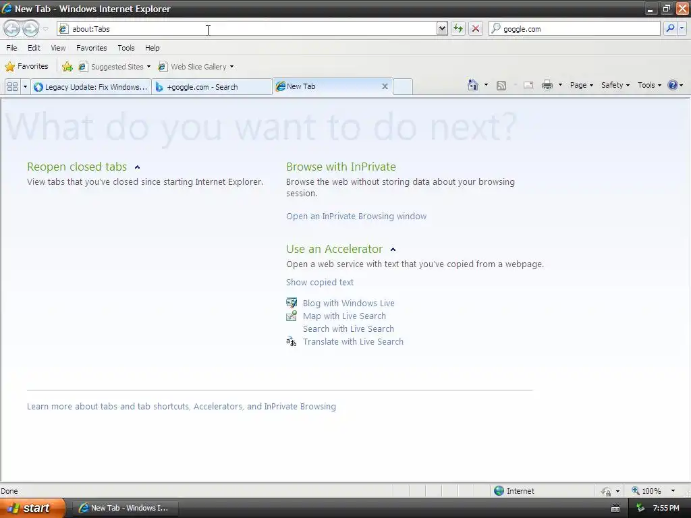Screen dimensions: 691x518
Task: Open the search provider dropdown arrow
Action: [x=682, y=28]
